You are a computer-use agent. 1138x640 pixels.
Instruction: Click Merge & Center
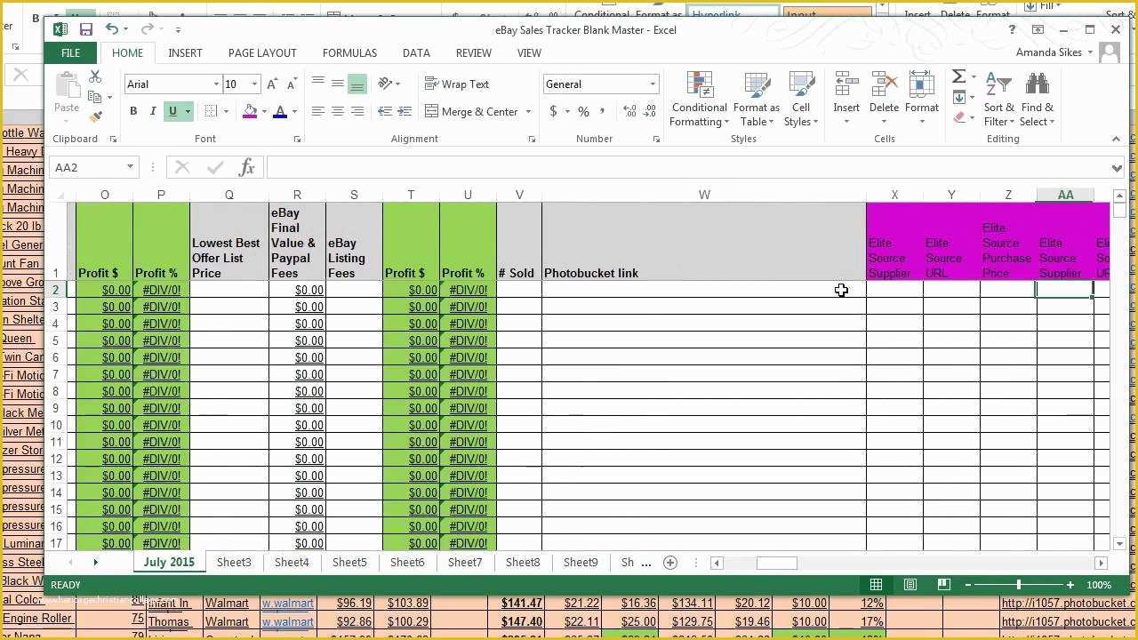[471, 111]
